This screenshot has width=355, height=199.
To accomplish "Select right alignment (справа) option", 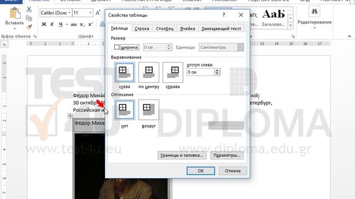I will click(x=173, y=72).
